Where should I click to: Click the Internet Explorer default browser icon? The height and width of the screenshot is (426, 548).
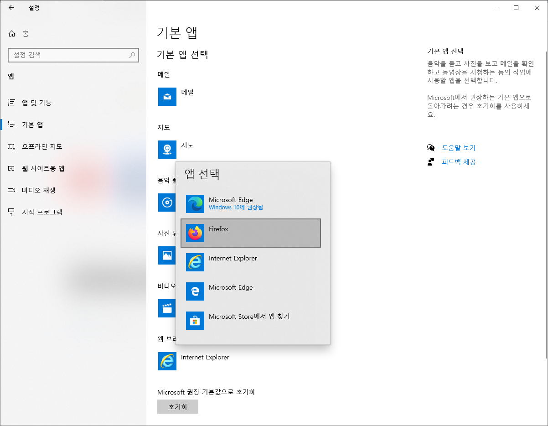pos(167,361)
